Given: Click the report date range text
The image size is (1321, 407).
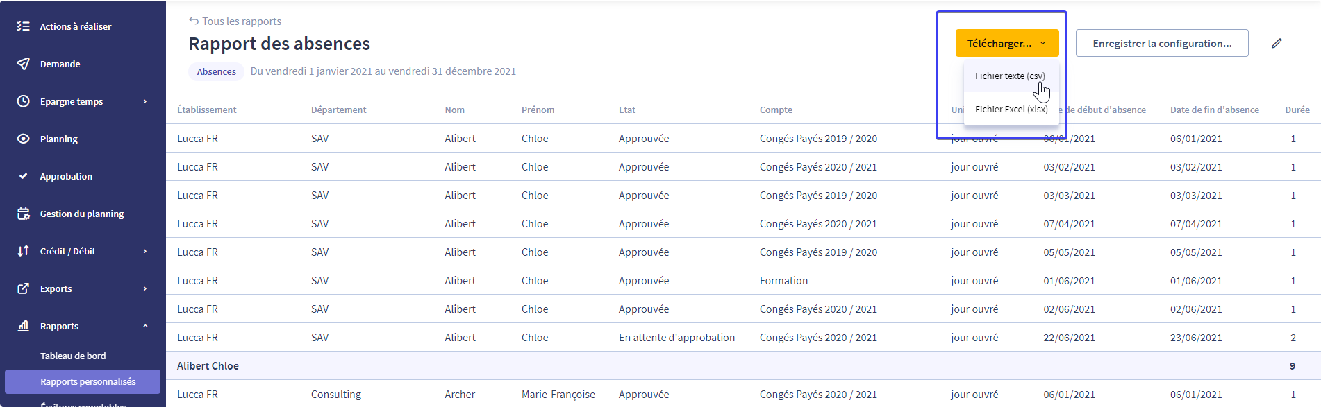Looking at the screenshot, I should [x=383, y=71].
